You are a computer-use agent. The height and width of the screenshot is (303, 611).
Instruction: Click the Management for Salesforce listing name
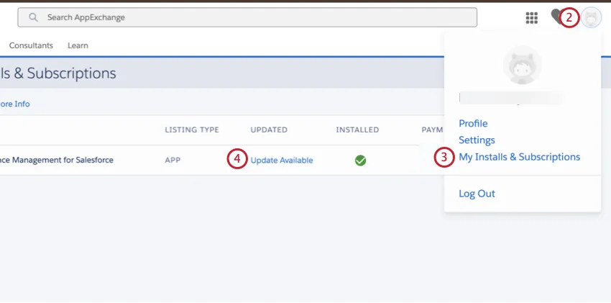click(57, 160)
